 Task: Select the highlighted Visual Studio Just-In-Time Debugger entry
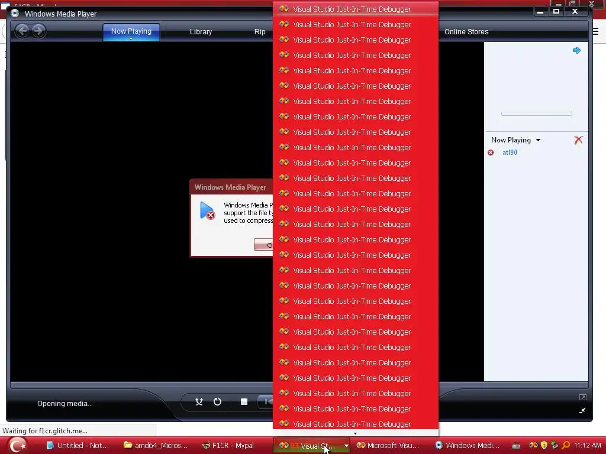356,9
